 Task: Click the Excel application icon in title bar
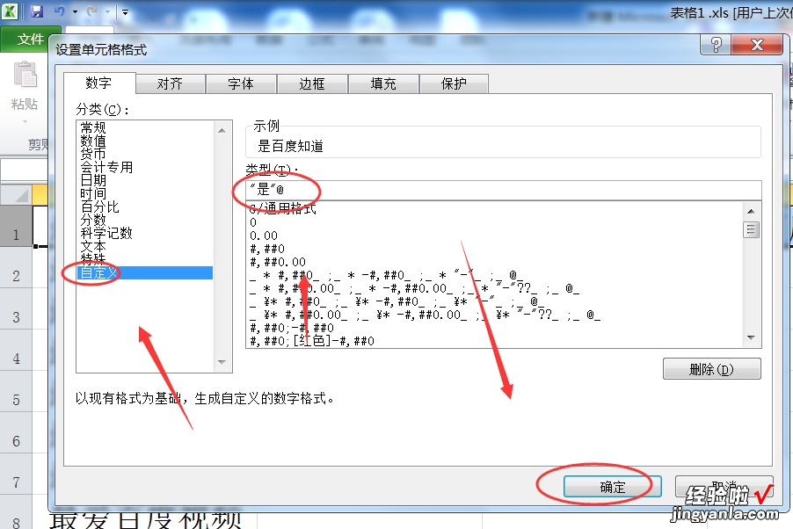(10, 11)
